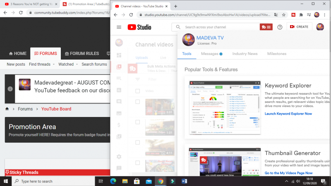Viewport: 331px width, 186px height.
Task: Click Launch Keyword Explorer Now link
Action: click(x=288, y=114)
